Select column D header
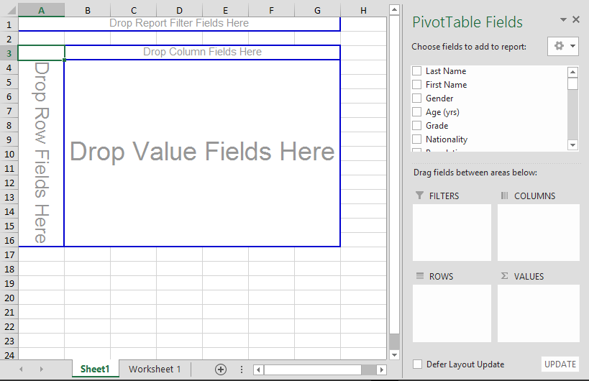This screenshot has height=381, width=589. (x=179, y=10)
